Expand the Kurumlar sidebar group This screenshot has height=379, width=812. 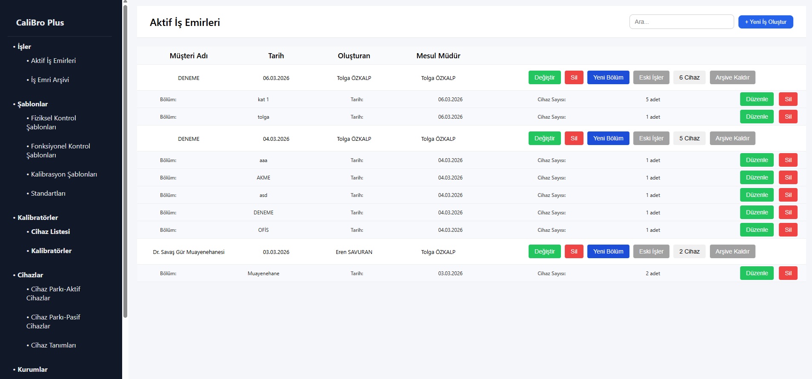click(32, 370)
